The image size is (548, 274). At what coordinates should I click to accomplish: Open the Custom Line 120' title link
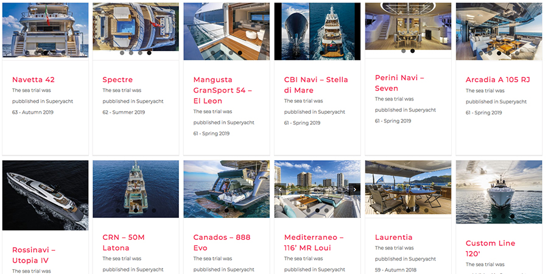pos(490,248)
